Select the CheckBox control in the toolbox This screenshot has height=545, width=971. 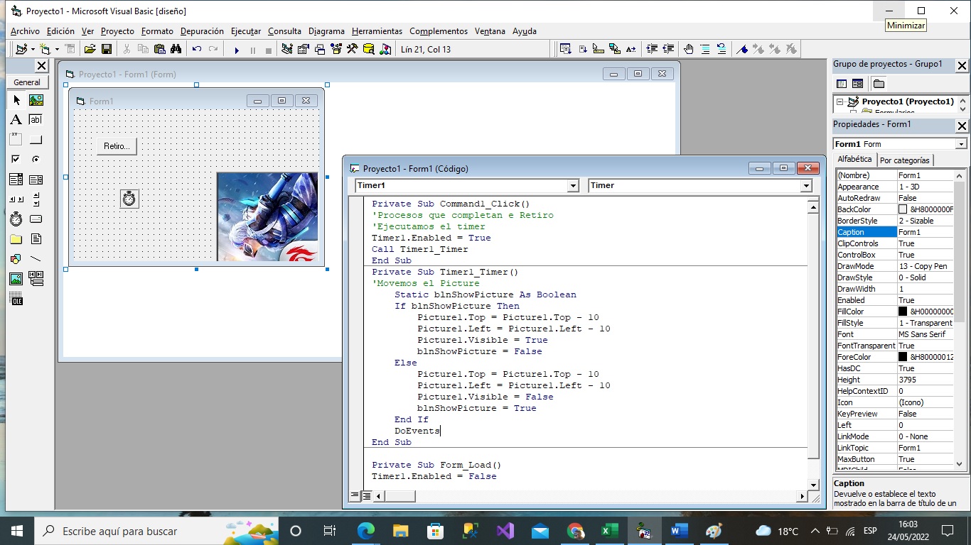16,160
